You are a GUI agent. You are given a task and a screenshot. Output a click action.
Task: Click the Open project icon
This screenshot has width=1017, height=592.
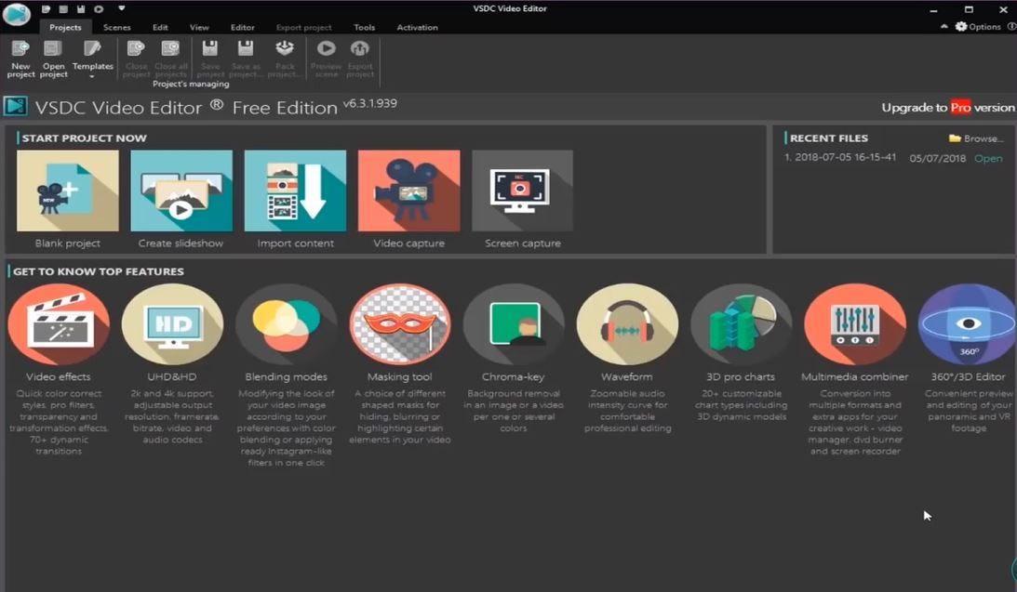[53, 58]
